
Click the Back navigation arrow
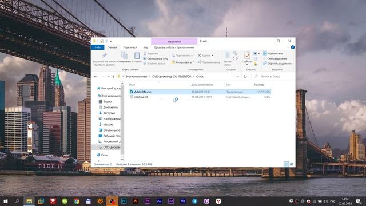click(x=96, y=76)
